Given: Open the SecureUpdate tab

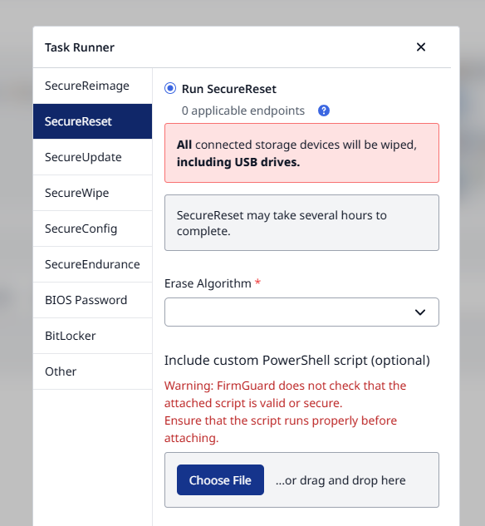Looking at the screenshot, I should click(x=92, y=157).
